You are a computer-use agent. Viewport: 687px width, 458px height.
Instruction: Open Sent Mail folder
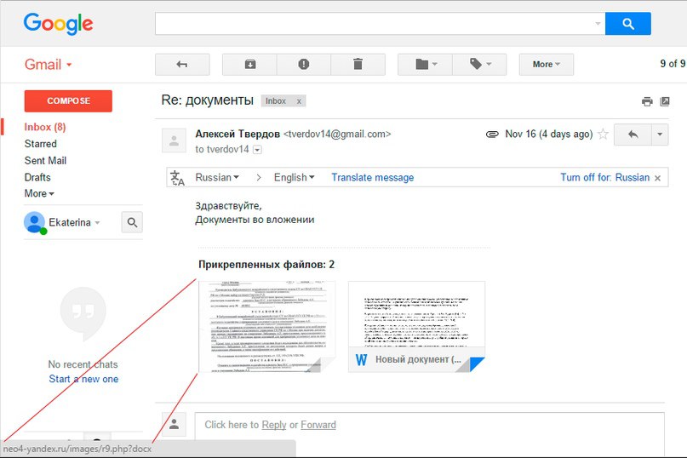click(x=46, y=161)
